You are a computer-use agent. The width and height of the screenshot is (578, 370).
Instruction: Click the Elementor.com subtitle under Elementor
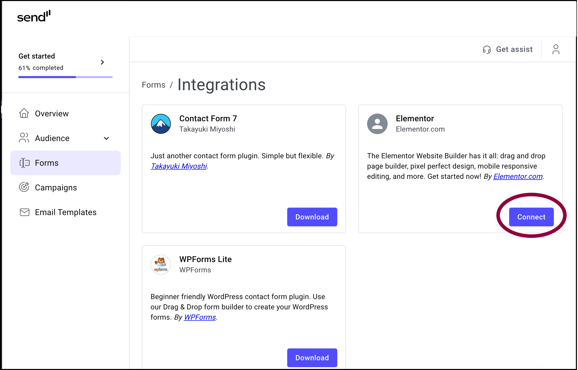coord(420,129)
